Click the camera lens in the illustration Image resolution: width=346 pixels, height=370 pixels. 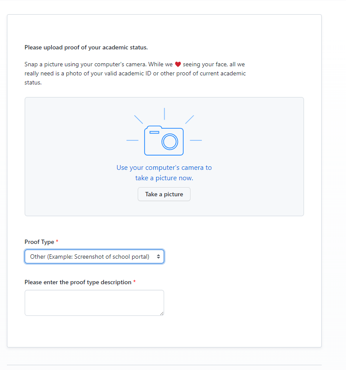point(169,142)
